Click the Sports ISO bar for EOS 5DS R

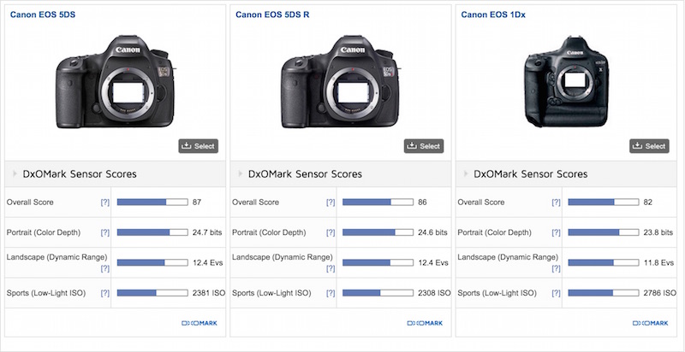pyautogui.click(x=378, y=293)
